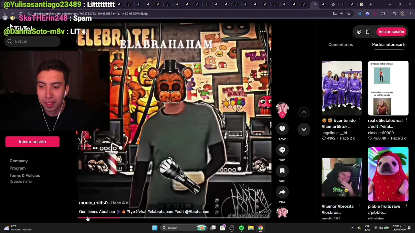Switch to the Google tab
415x233 pixels.
362,4
